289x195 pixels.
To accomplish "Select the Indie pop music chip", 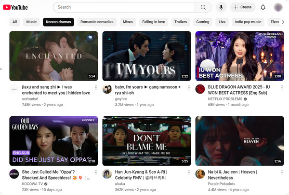I will coord(248,22).
